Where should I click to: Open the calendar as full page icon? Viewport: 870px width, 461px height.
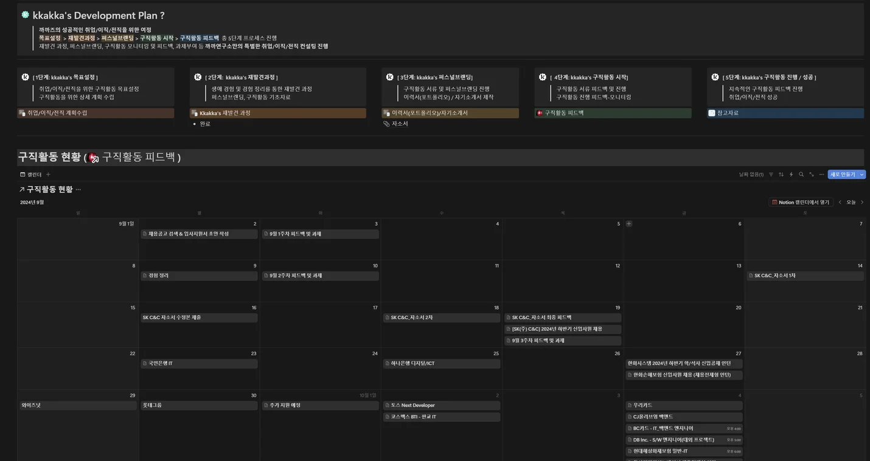[812, 175]
